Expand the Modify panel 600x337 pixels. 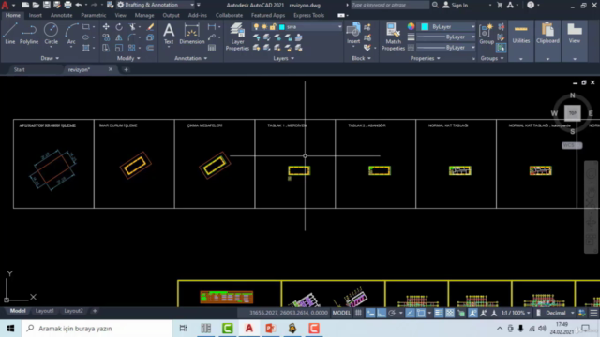[128, 58]
